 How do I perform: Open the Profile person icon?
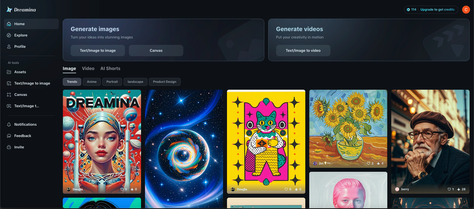9,47
